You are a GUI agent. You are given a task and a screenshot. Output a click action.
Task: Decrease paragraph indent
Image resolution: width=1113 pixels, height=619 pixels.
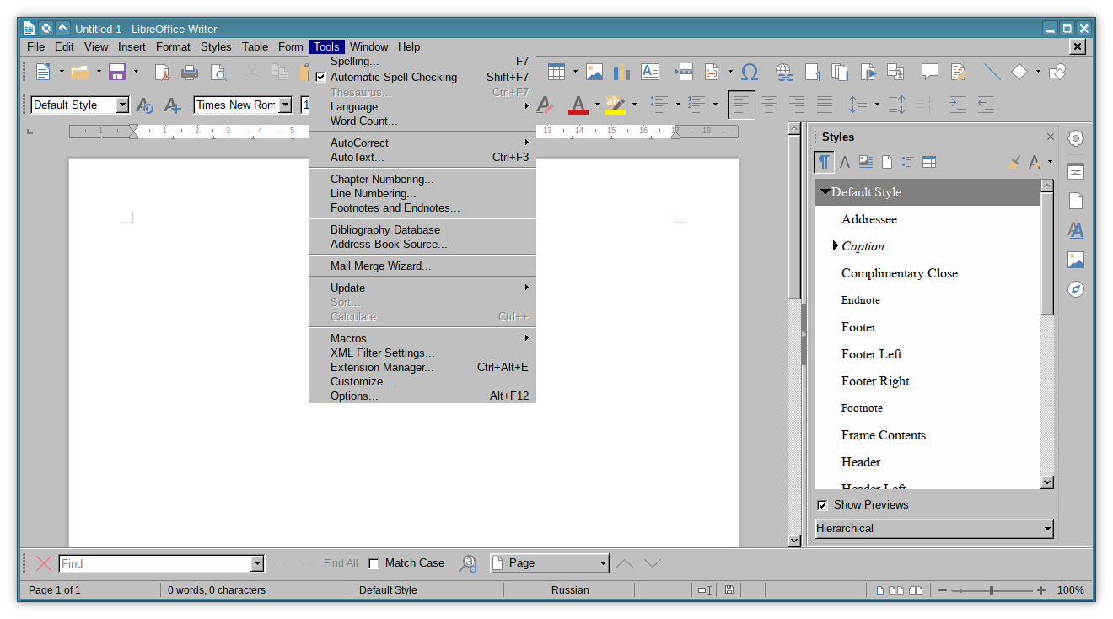click(986, 105)
